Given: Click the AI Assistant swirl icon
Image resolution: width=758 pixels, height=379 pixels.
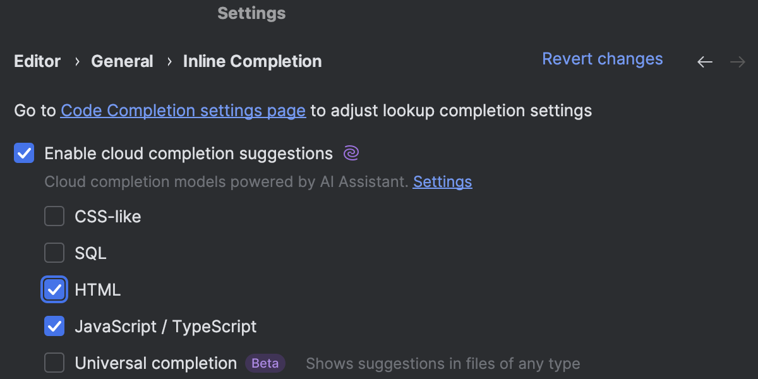Looking at the screenshot, I should click(x=351, y=153).
